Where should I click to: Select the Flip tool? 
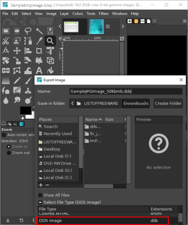(x=6, y=70)
